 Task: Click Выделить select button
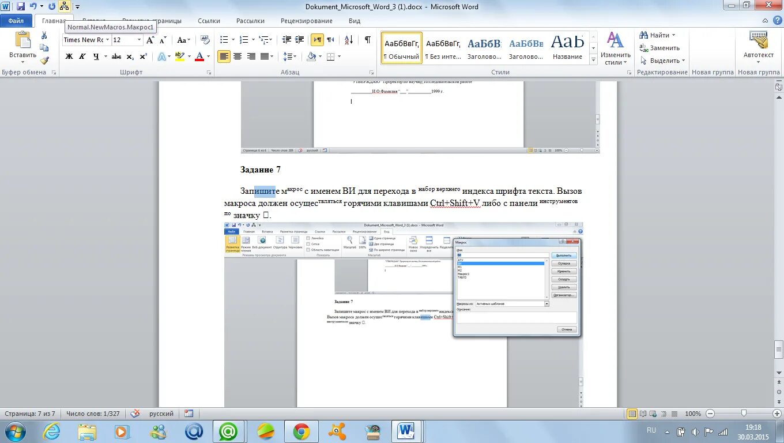point(662,61)
